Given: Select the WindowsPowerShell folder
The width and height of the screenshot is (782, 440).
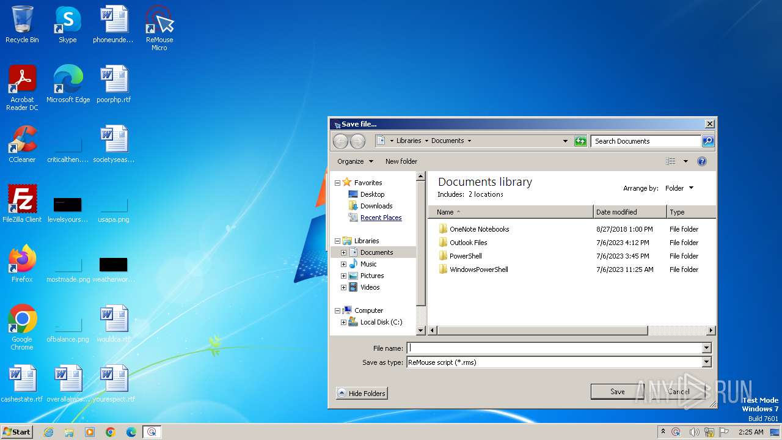Looking at the screenshot, I should (x=478, y=269).
